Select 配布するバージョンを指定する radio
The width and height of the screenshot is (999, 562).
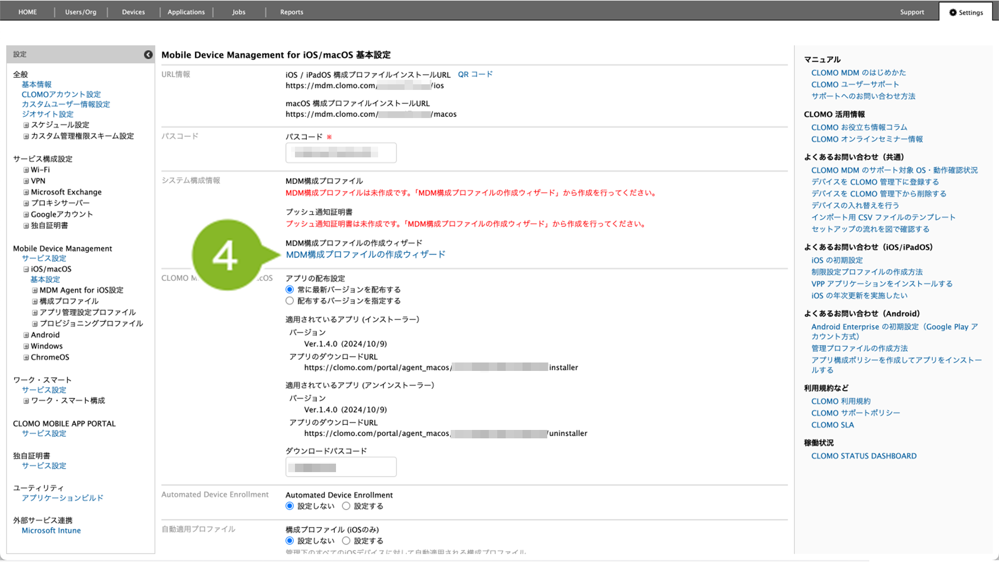tap(290, 301)
